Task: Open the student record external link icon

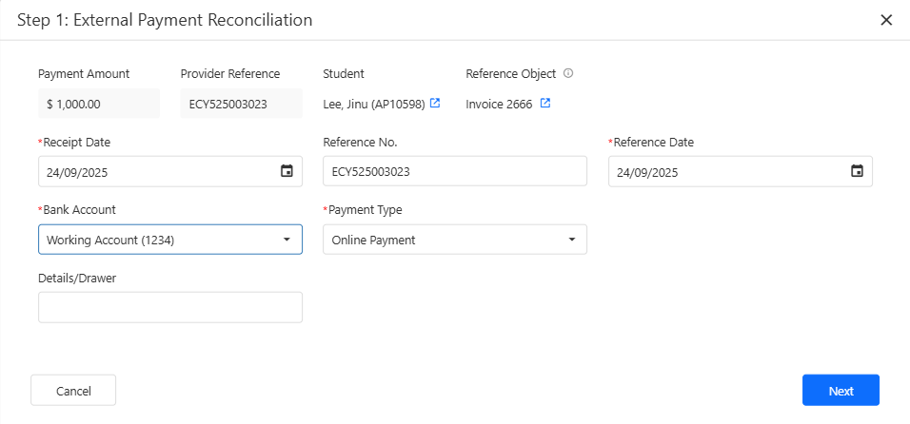Action: [x=435, y=104]
